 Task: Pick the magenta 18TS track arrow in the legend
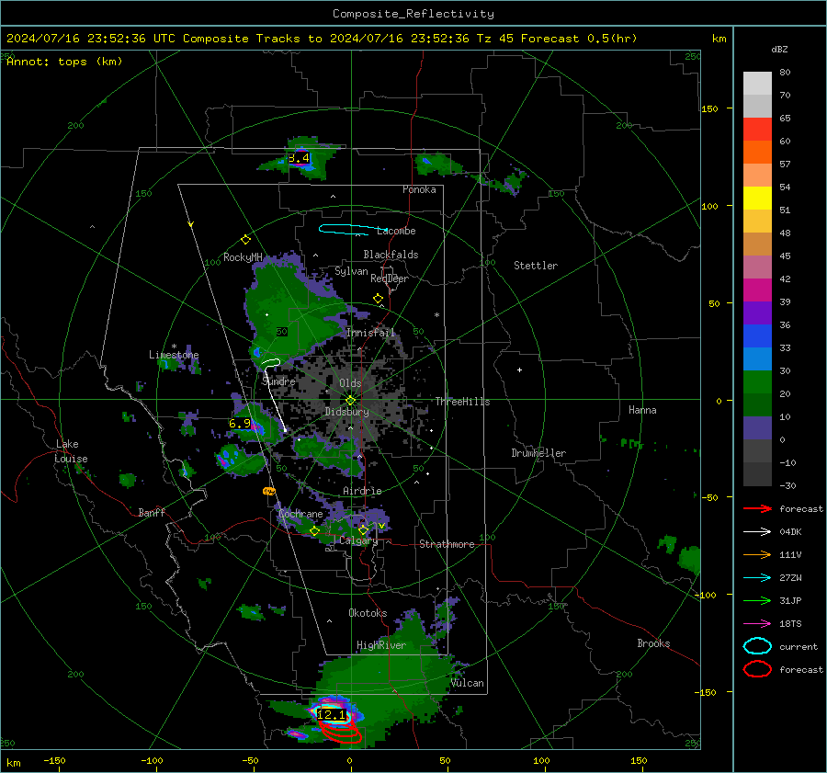coord(757,624)
